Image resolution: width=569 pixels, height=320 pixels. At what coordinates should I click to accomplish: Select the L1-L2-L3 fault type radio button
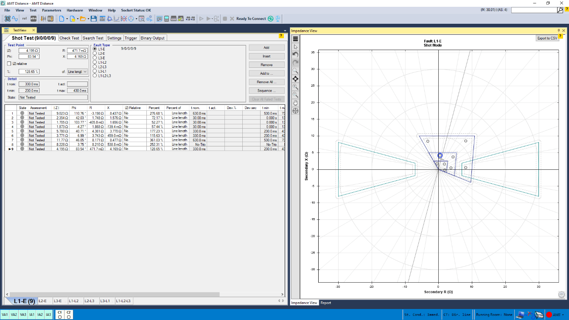tap(95, 76)
